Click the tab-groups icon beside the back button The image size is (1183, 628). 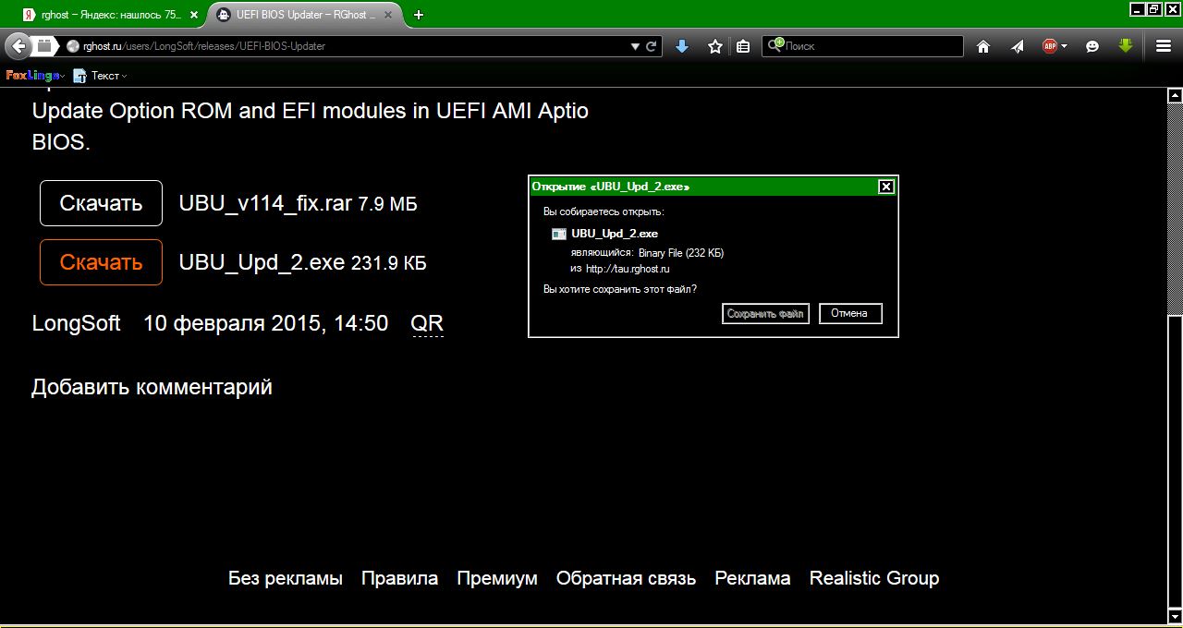43,46
